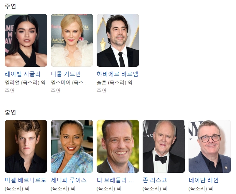Click the 존 리스고 name link
Viewport: 236px width, 194px height.
pos(155,180)
